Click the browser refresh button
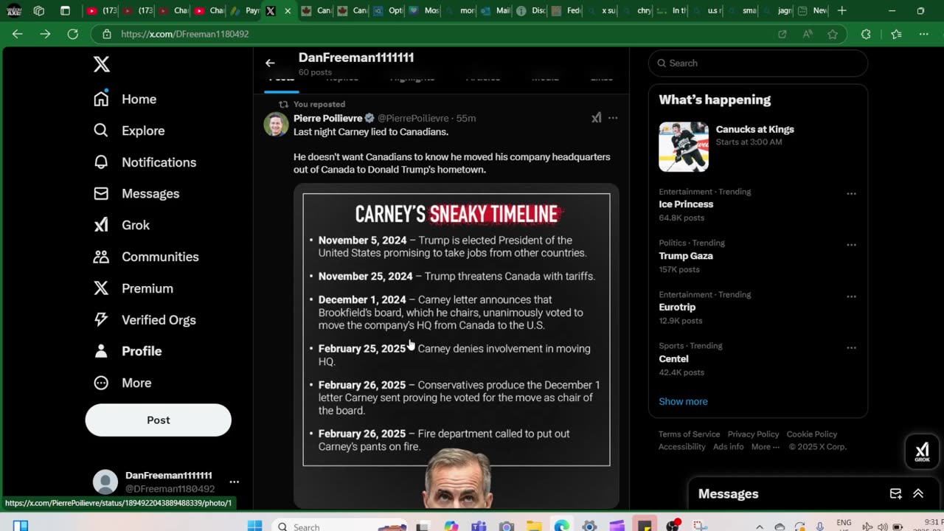The image size is (944, 531). click(72, 34)
